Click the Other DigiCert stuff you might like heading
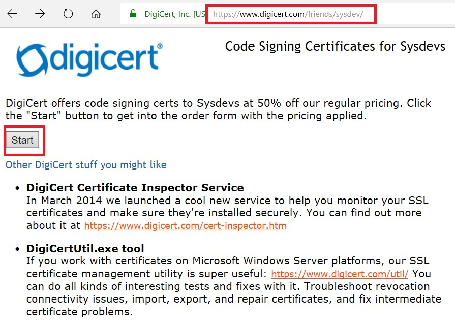This screenshot has width=455, height=332. pyautogui.click(x=86, y=165)
